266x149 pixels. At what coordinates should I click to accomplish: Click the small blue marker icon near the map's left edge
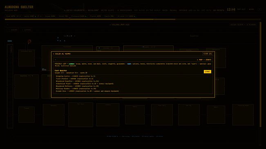[x=10, y=41]
